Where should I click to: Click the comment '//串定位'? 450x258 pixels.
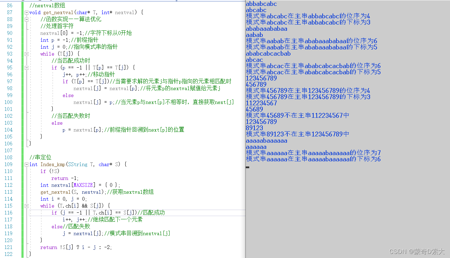coord(40,157)
